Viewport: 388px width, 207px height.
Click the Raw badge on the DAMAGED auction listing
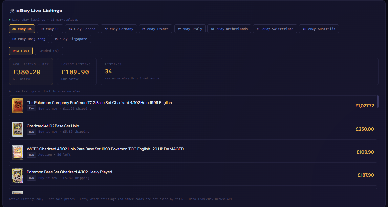point(32,155)
